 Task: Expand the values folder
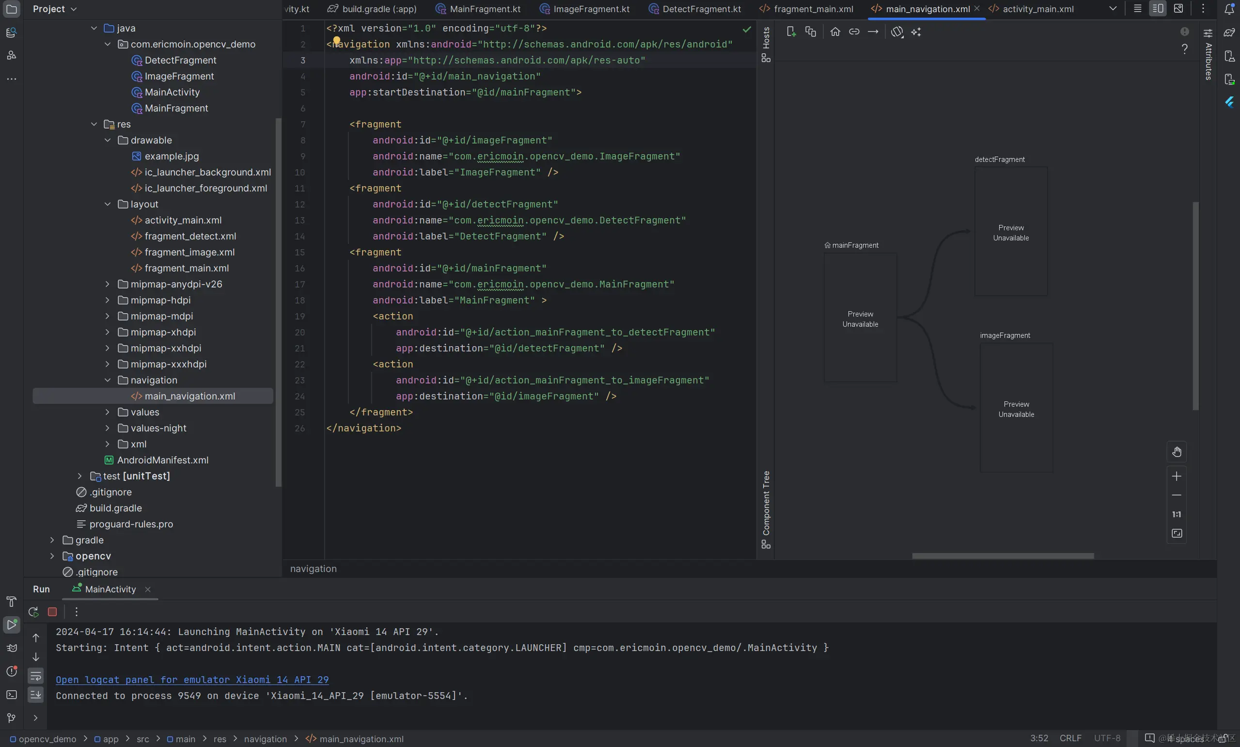107,412
